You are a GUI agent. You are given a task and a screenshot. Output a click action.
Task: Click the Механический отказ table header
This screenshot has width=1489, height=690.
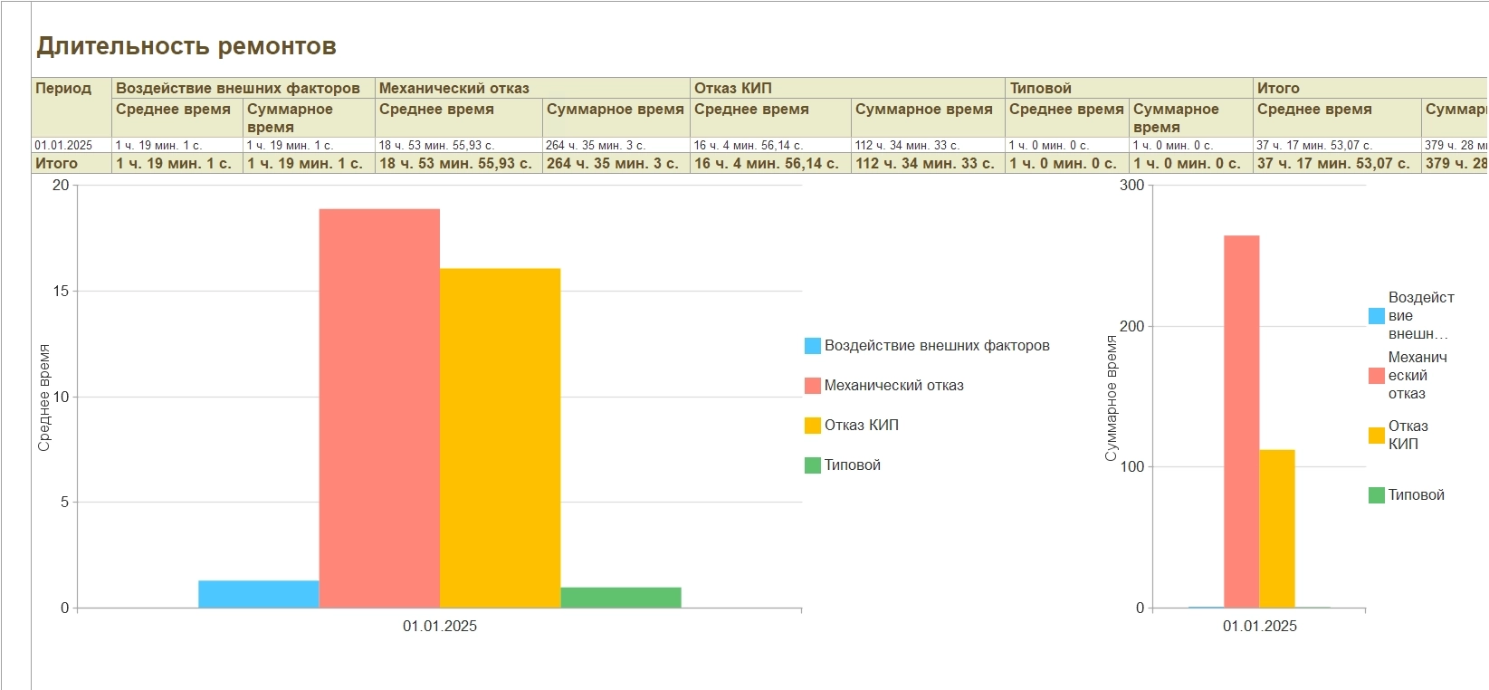click(453, 89)
